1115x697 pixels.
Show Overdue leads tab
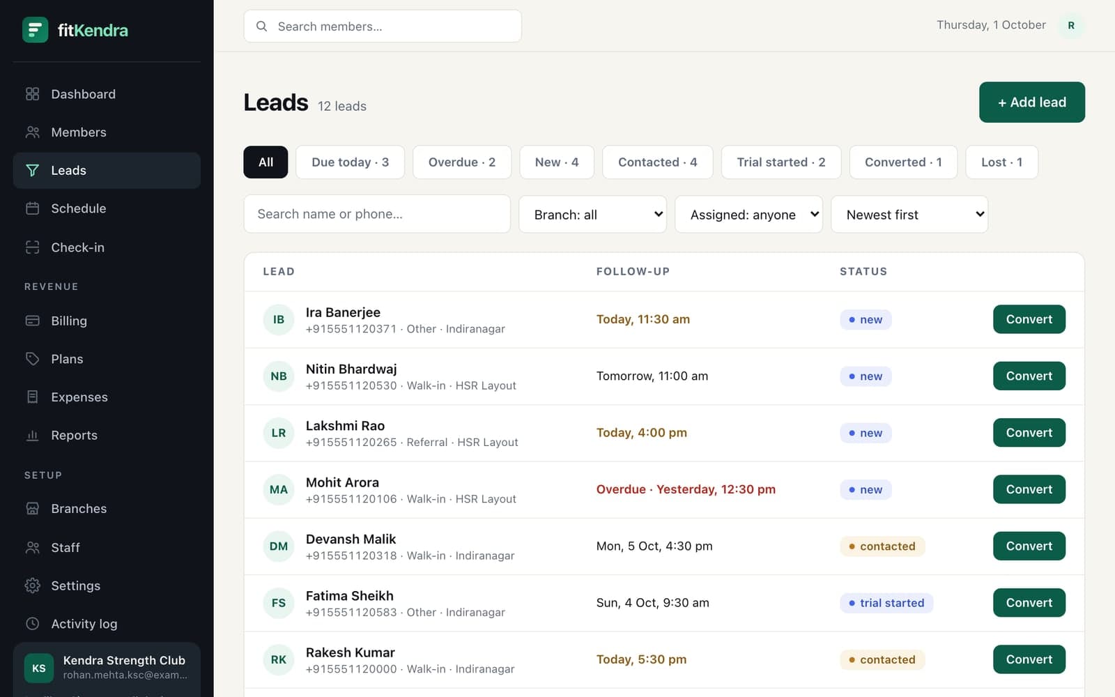(462, 162)
